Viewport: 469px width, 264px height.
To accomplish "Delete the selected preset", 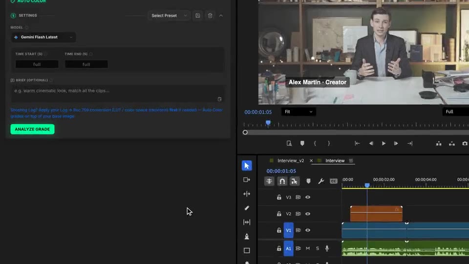I will click(x=210, y=16).
